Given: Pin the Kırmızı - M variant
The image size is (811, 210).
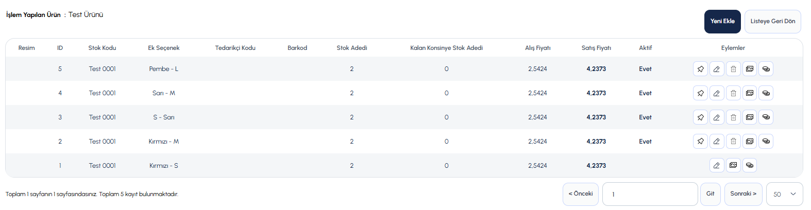Looking at the screenshot, I should (x=700, y=142).
